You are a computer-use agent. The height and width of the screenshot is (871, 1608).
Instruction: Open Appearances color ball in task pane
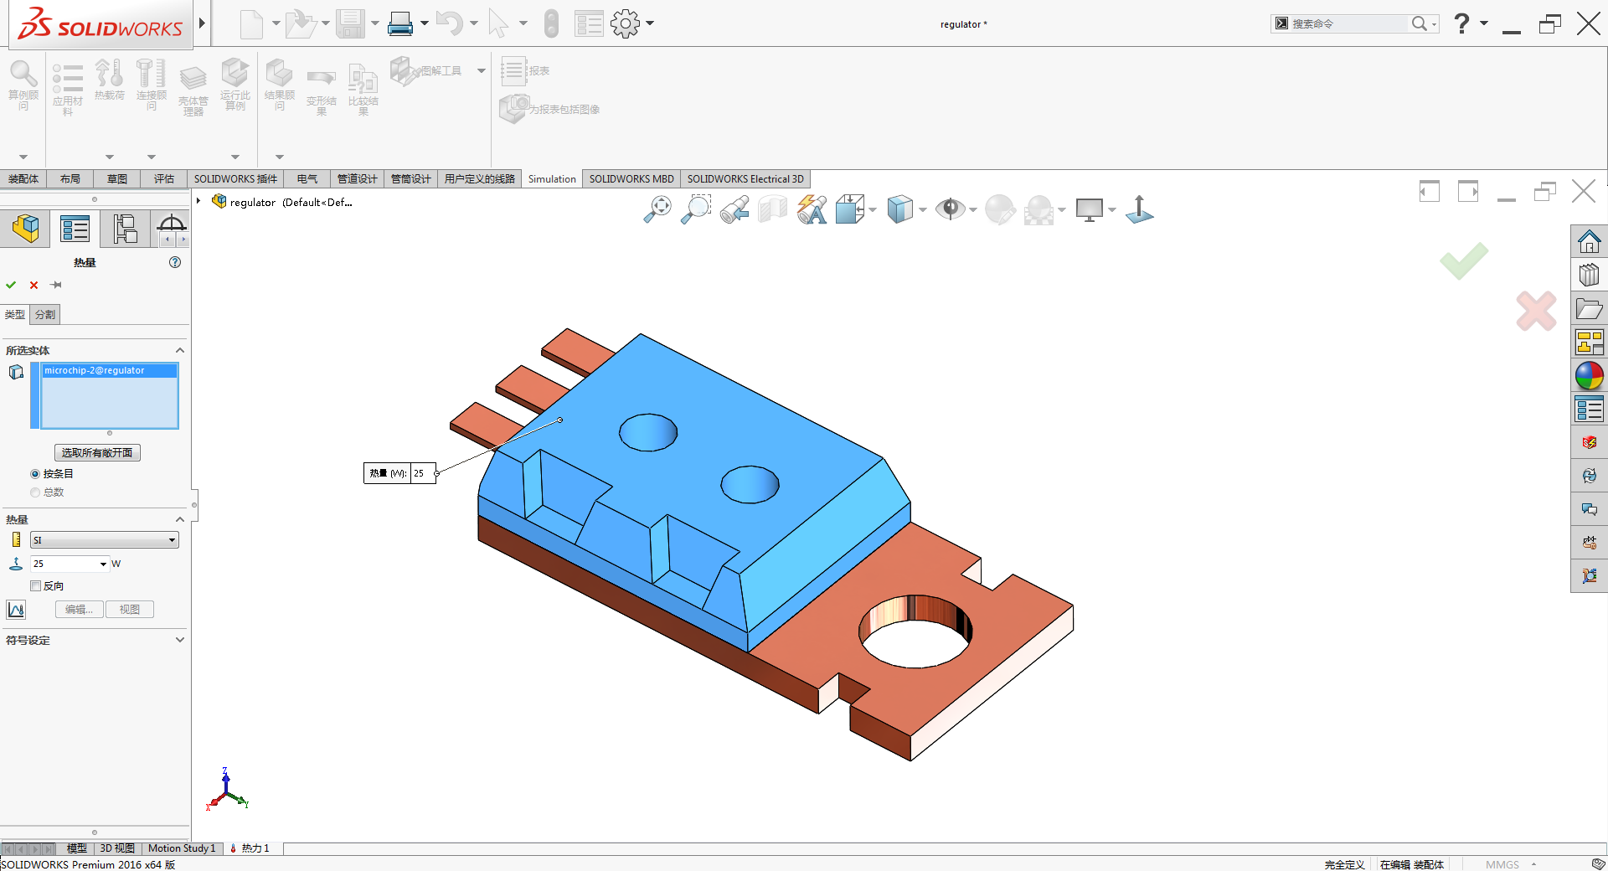coord(1589,376)
